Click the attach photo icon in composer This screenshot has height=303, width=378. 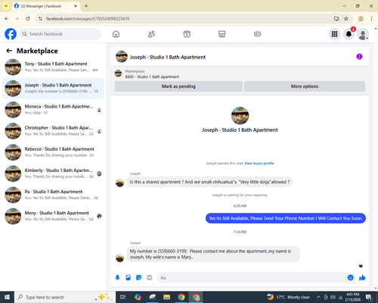point(128,278)
